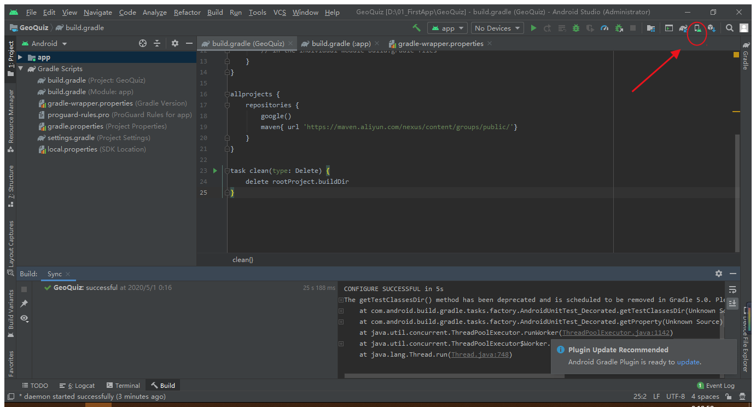Click the yellow inspection indicator square
Viewport: 756px width, 407px height.
click(736, 55)
